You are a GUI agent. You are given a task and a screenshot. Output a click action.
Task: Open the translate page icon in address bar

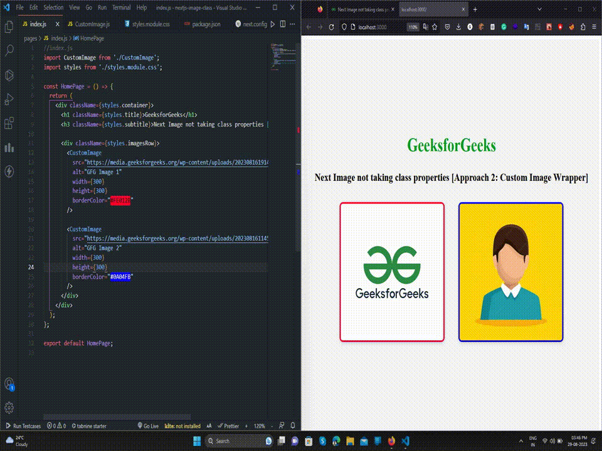pos(425,27)
